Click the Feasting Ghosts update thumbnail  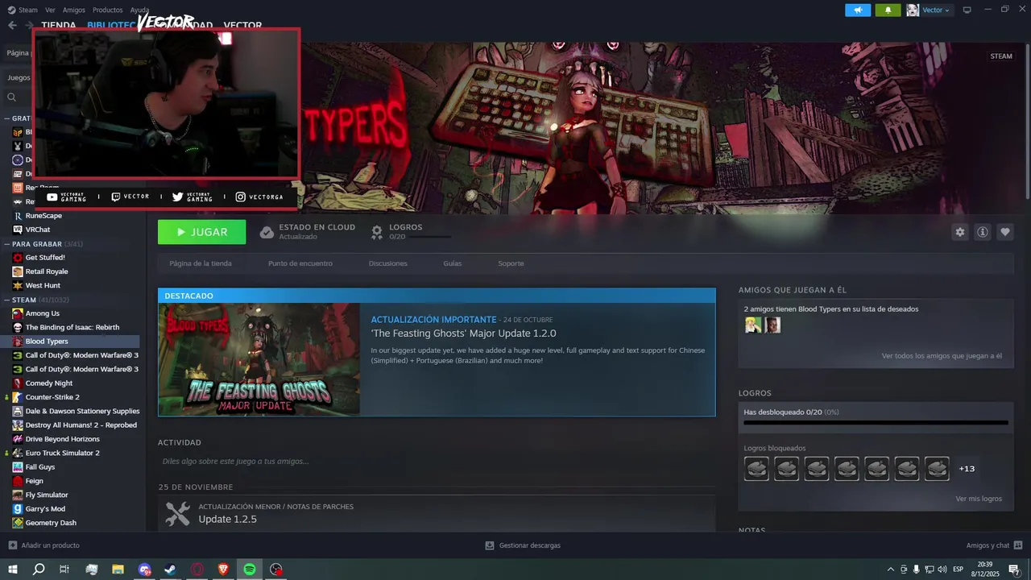click(259, 359)
